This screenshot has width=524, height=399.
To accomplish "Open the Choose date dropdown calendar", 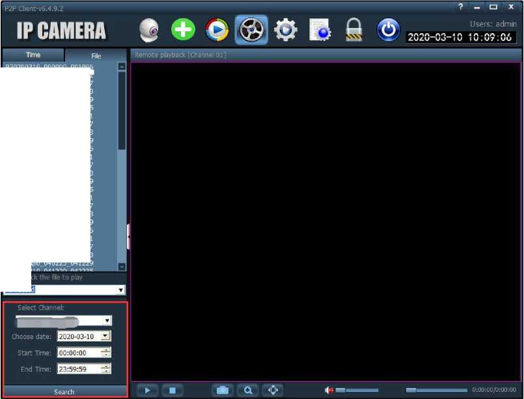I will 105,337.
